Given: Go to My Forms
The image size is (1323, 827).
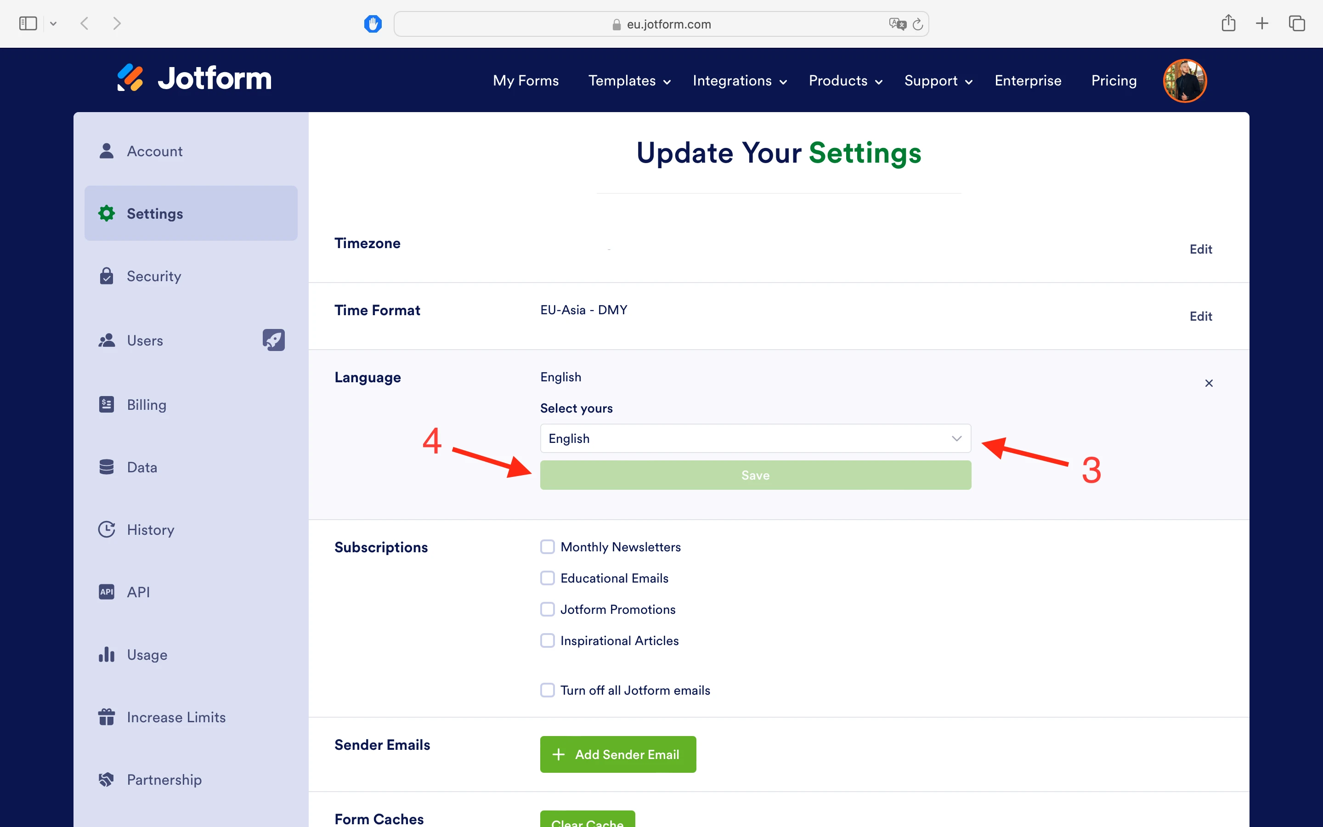Looking at the screenshot, I should click(x=526, y=80).
